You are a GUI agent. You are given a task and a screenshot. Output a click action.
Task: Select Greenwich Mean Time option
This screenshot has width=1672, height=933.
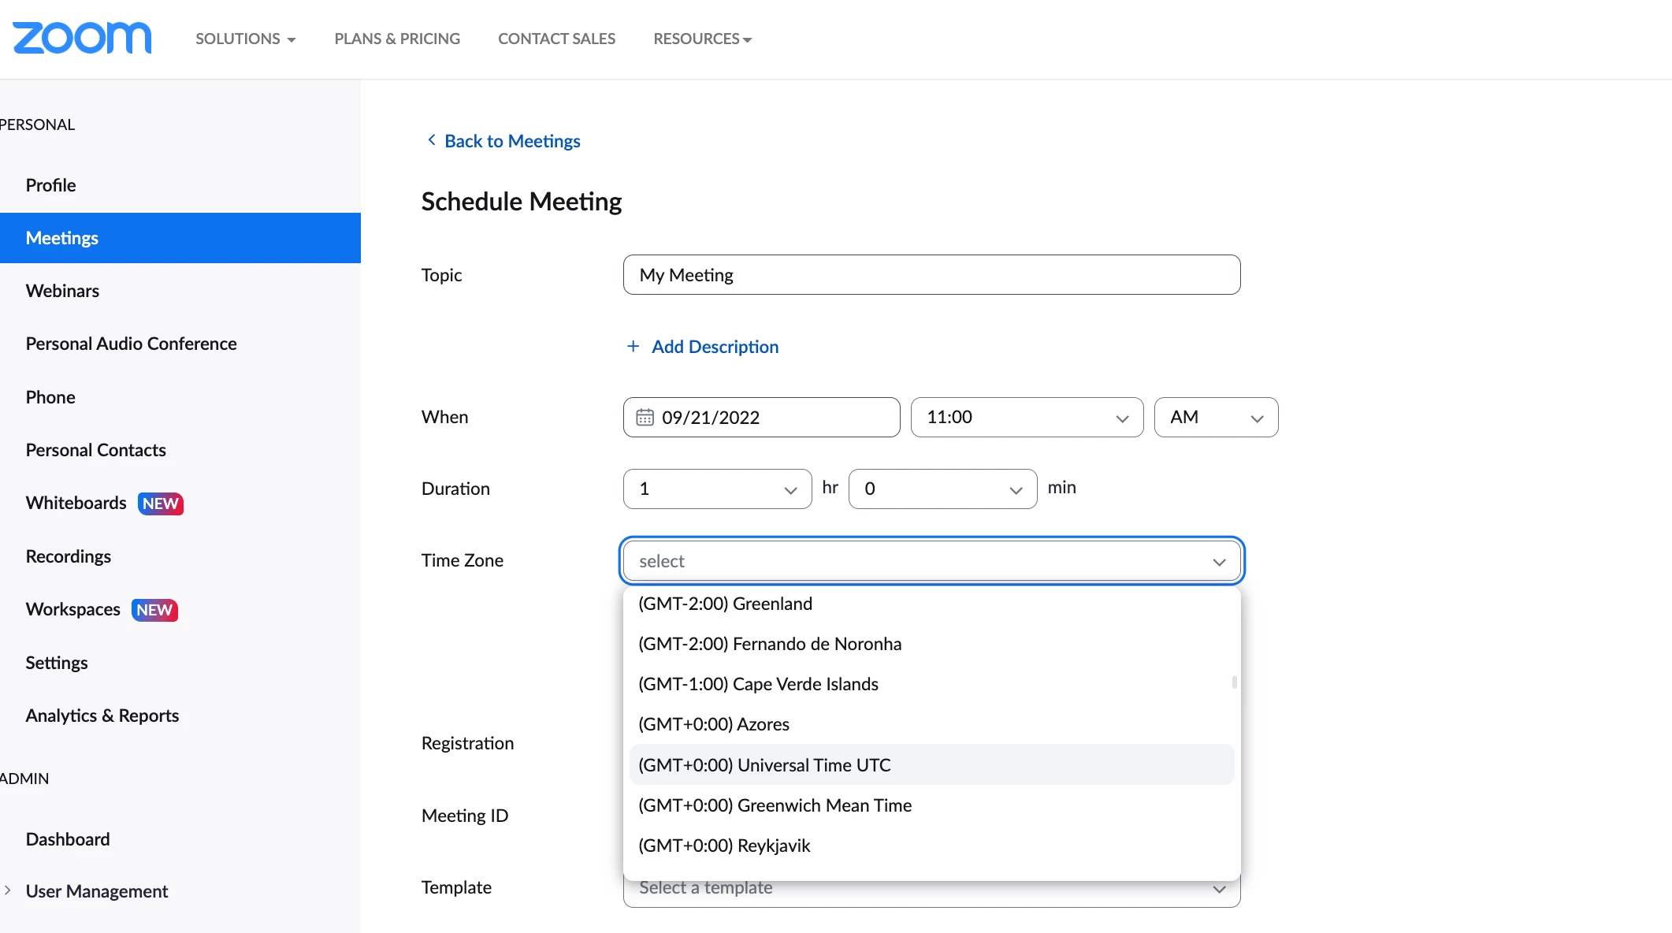pyautogui.click(x=775, y=805)
